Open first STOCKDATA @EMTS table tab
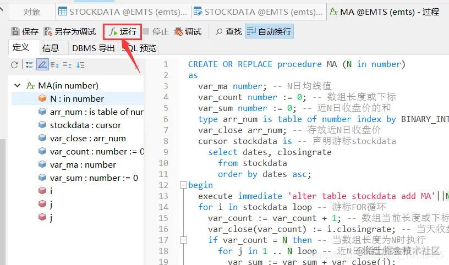This screenshot has width=449, height=265. (123, 12)
